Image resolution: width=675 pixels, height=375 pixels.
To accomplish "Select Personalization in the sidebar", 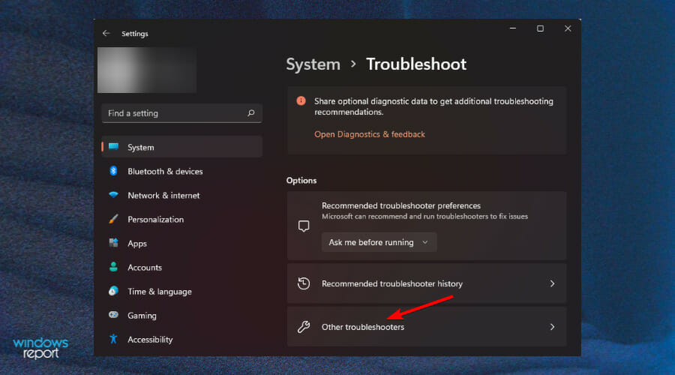I will click(x=181, y=219).
